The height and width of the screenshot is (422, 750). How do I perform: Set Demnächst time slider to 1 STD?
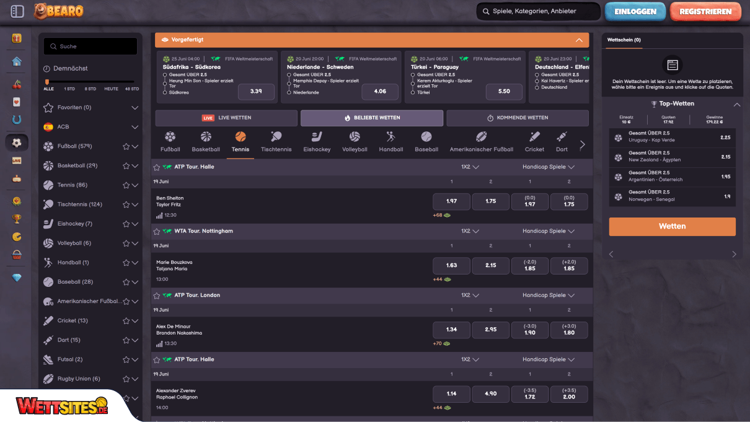[x=69, y=89]
